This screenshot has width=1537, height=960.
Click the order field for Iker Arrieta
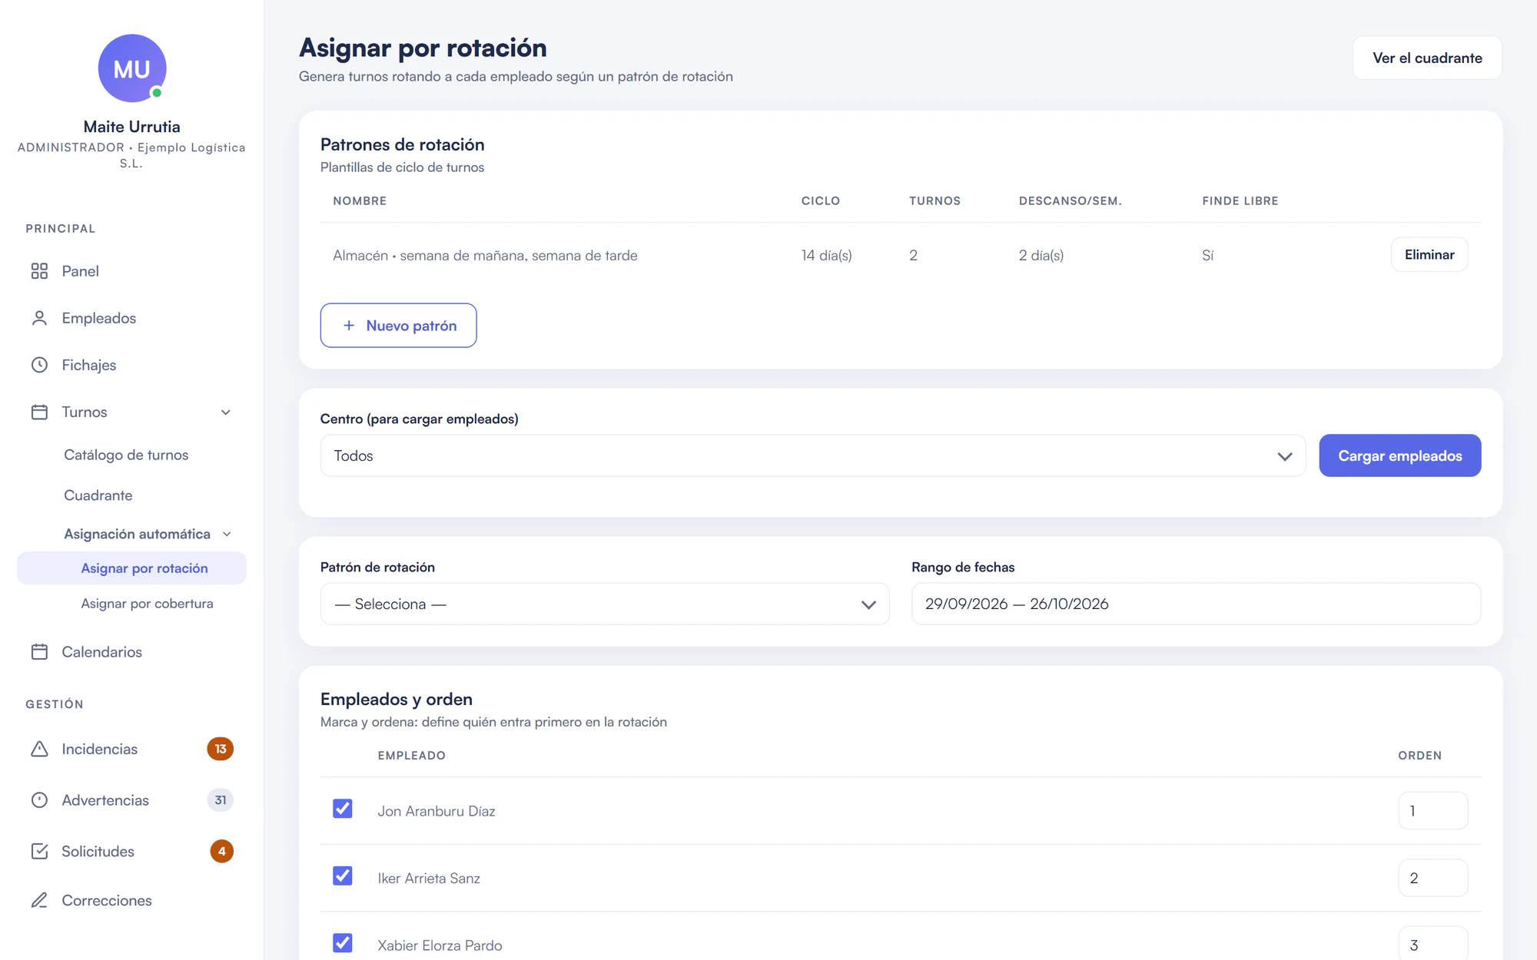pyautogui.click(x=1432, y=878)
